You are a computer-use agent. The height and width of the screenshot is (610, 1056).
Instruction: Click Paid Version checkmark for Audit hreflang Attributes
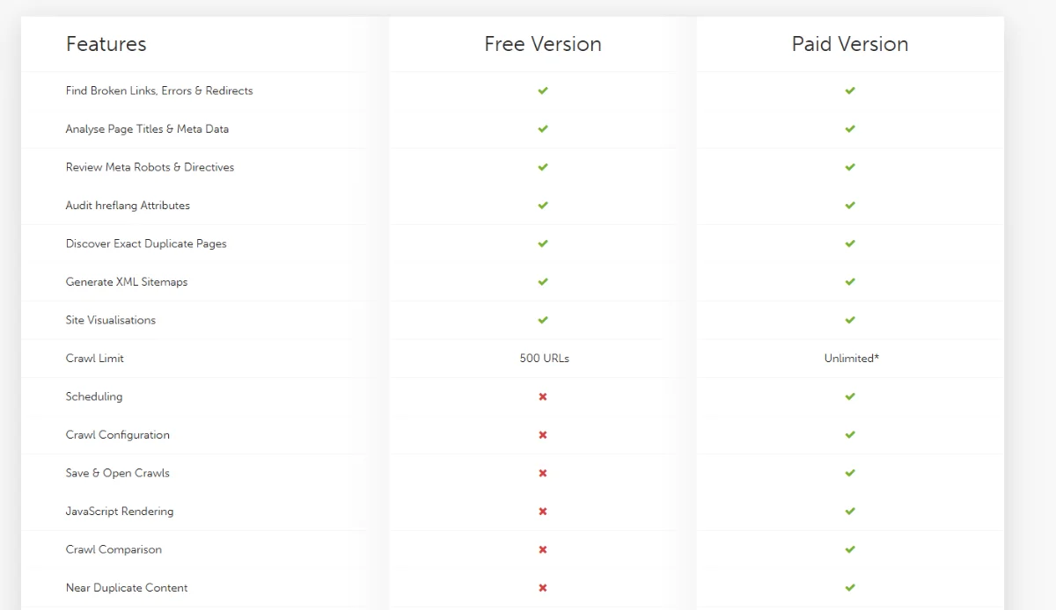pos(850,206)
